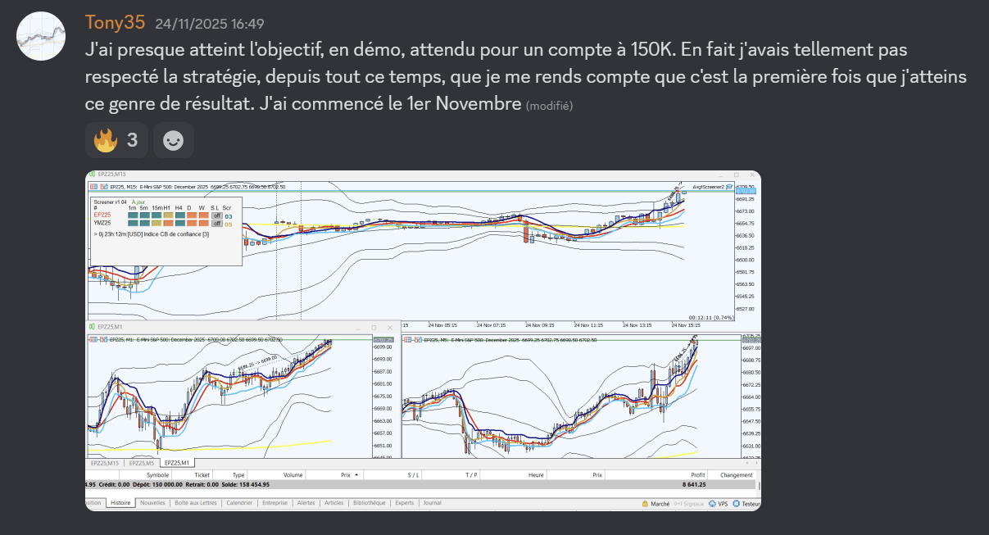Toggle the EPZ25 screener 'off' switch
989x535 pixels.
point(217,215)
